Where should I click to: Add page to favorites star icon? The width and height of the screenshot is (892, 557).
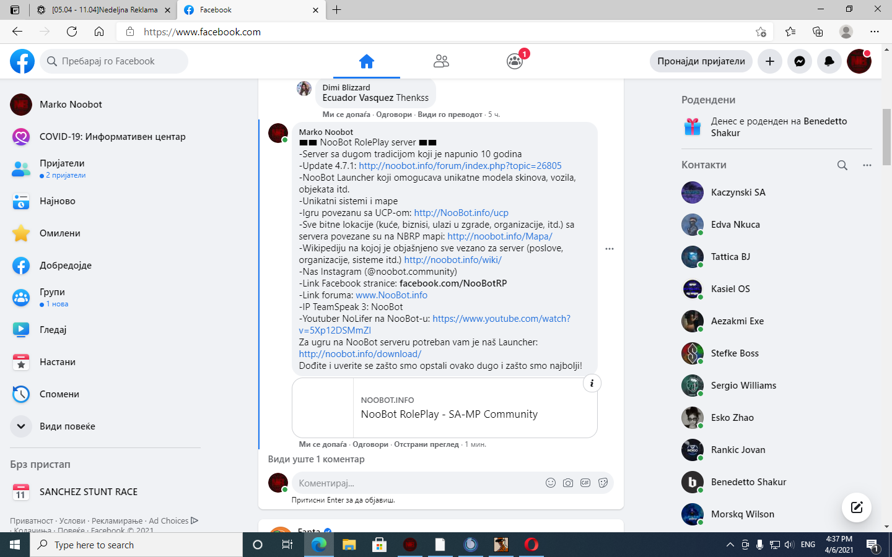761,32
